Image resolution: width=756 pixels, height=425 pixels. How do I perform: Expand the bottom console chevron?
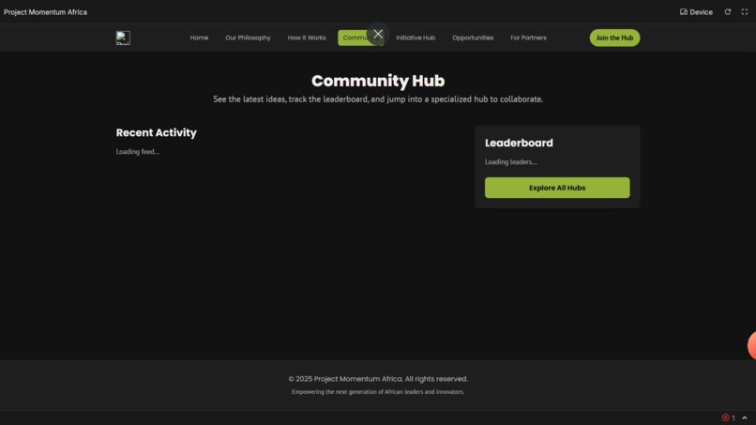pyautogui.click(x=745, y=417)
